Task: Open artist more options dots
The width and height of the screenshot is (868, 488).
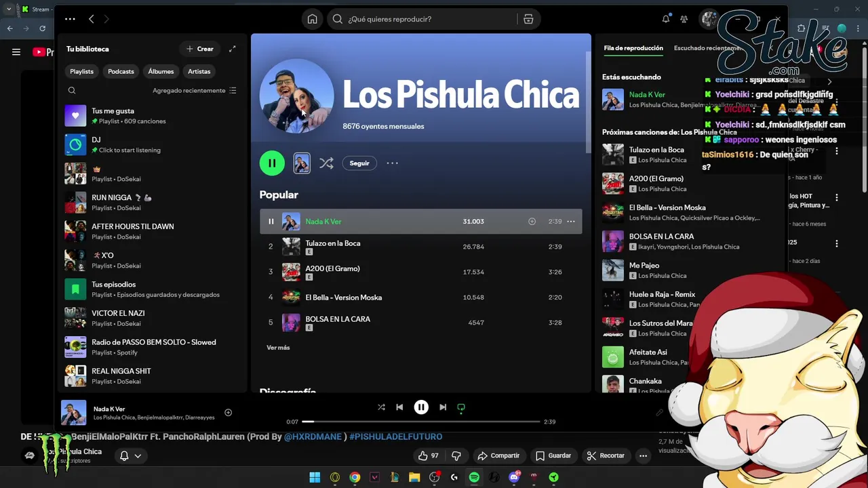Action: tap(392, 163)
